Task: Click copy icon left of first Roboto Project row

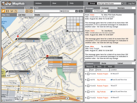Action: pyautogui.click(x=86, y=74)
